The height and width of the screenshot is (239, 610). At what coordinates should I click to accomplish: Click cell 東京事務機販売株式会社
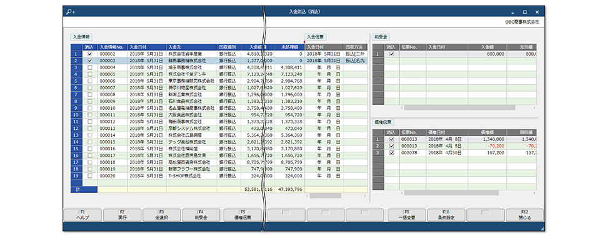[191, 81]
